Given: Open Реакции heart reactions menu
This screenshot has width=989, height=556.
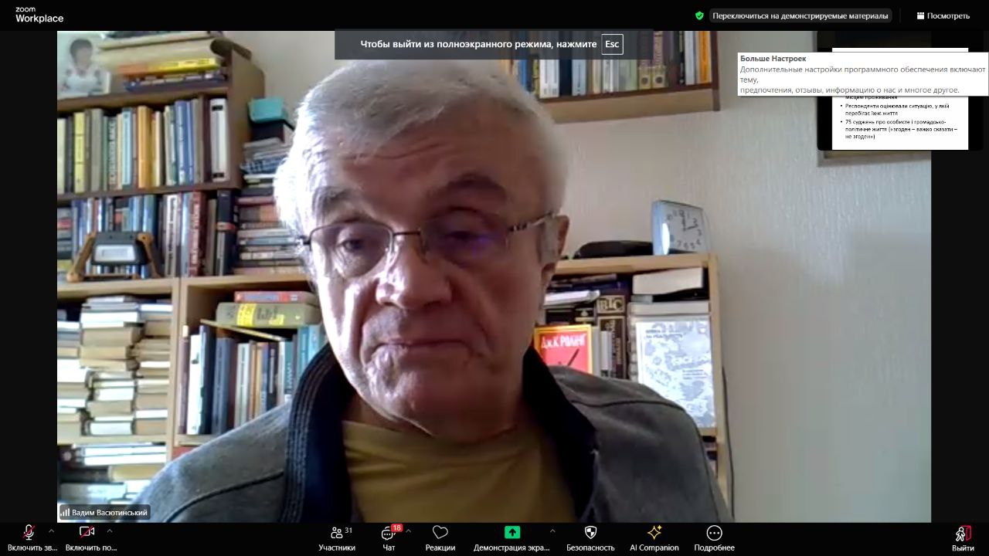Looking at the screenshot, I should coord(440,537).
